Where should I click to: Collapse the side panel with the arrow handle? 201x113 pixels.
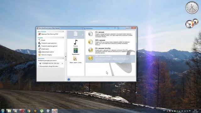pos(66,56)
